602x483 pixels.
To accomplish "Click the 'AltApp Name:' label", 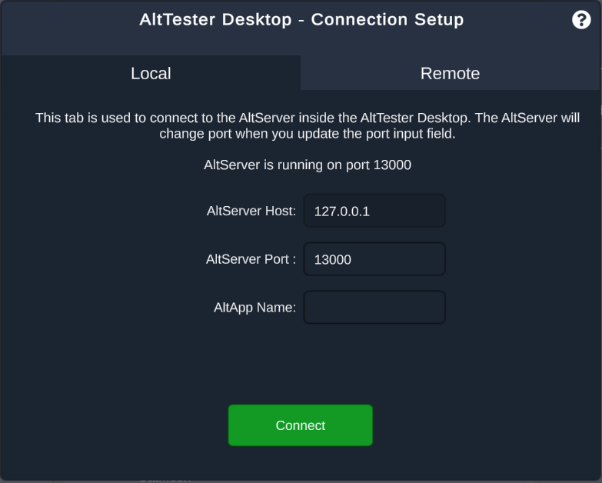I will tap(254, 308).
